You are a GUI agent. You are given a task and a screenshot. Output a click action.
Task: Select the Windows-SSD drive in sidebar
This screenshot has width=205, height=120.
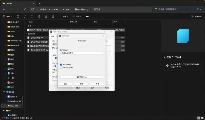coord(14,101)
